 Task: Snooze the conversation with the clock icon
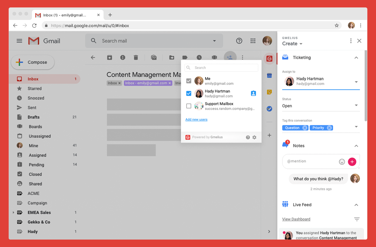tap(199, 57)
